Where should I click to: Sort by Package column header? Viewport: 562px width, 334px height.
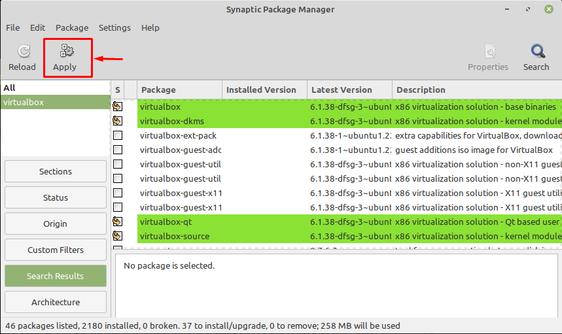(179, 90)
